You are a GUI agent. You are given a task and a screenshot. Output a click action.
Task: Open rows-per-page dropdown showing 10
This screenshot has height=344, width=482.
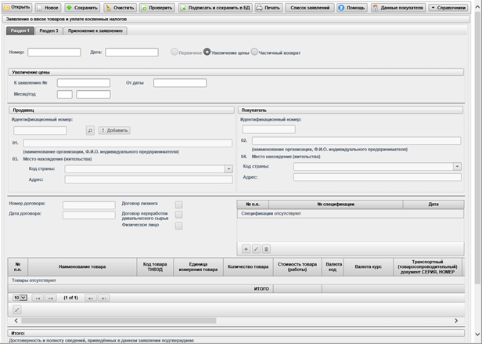click(x=20, y=298)
